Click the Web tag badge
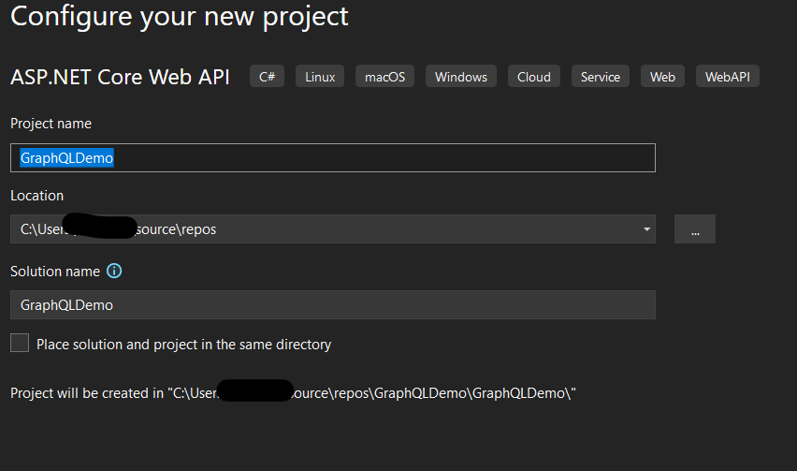Screen dimensions: 797x471 (x=663, y=77)
